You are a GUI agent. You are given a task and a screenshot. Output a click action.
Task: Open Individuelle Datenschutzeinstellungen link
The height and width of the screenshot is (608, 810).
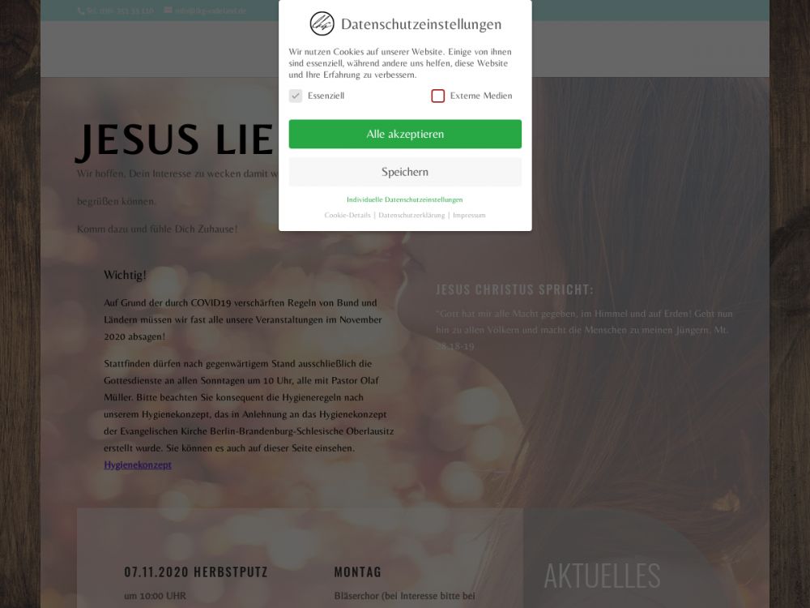point(404,199)
